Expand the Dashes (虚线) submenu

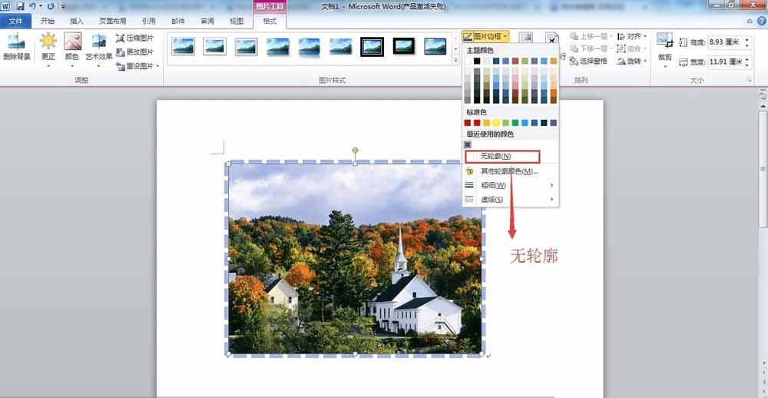(510, 200)
